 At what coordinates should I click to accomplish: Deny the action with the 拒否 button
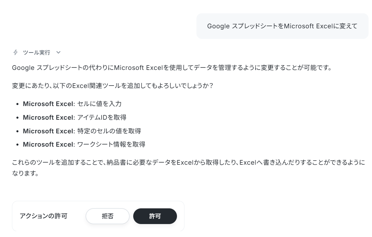click(x=108, y=216)
